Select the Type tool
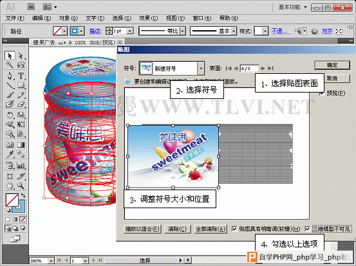The image size is (356, 266). tap(21, 76)
